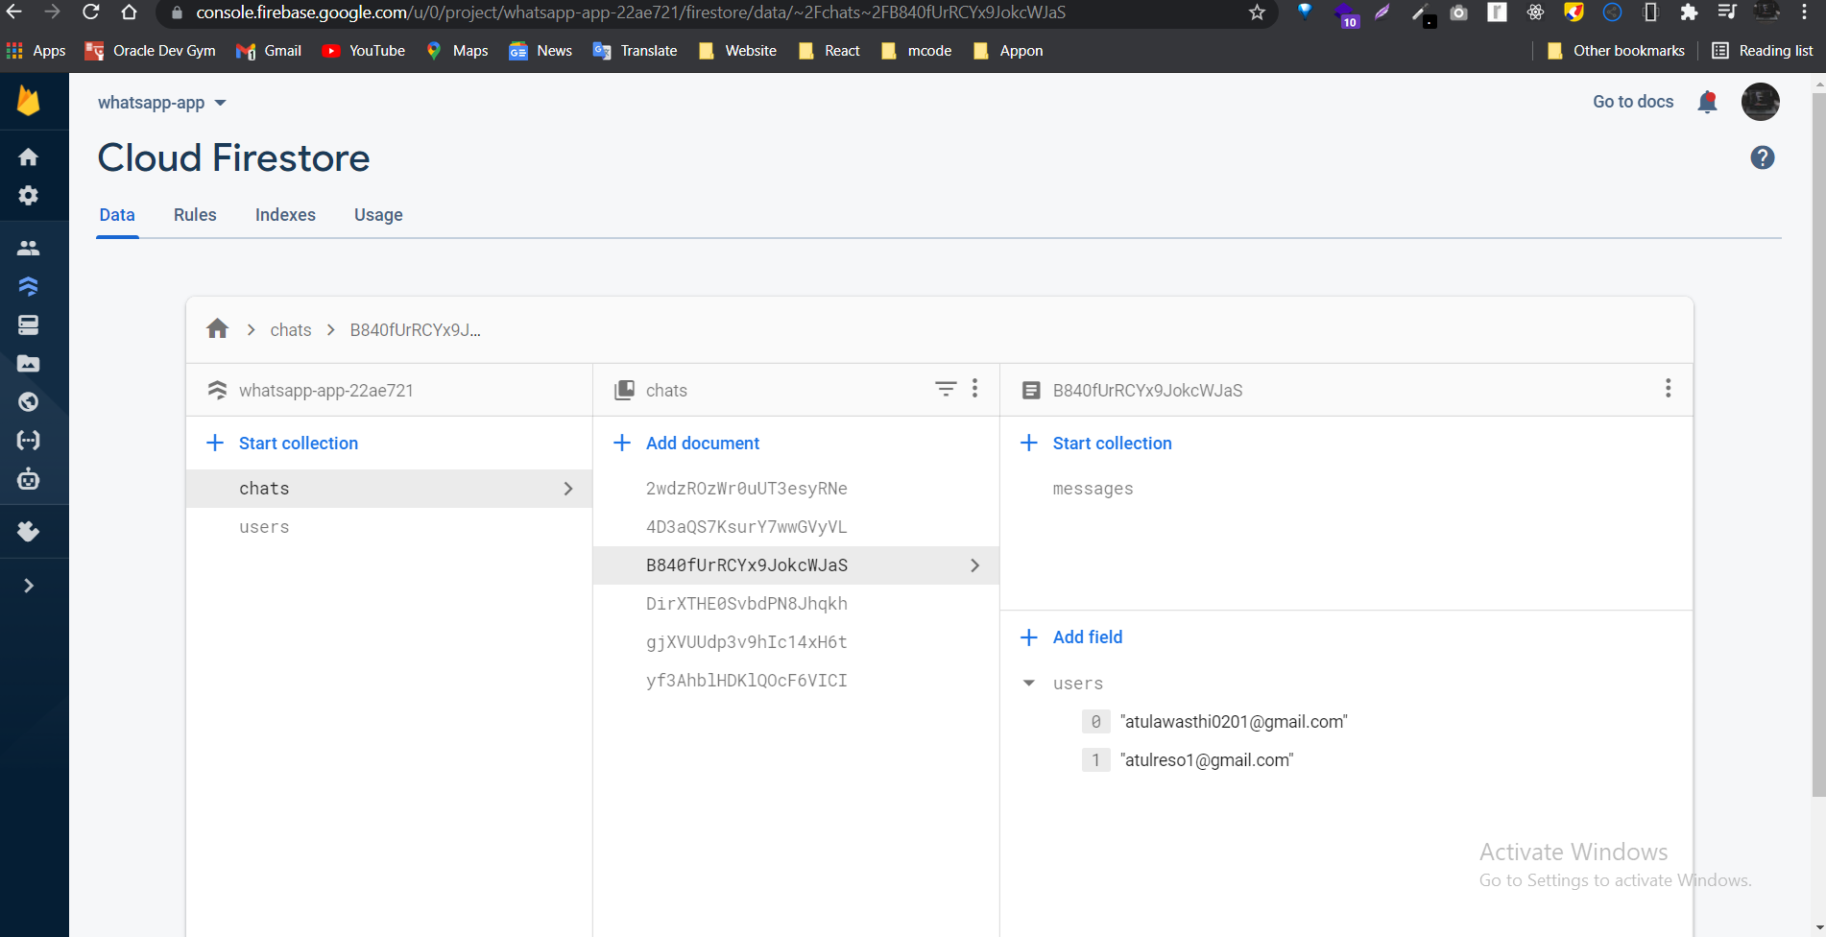The image size is (1826, 937).
Task: Click chats breadcrumb link
Action: 291,330
